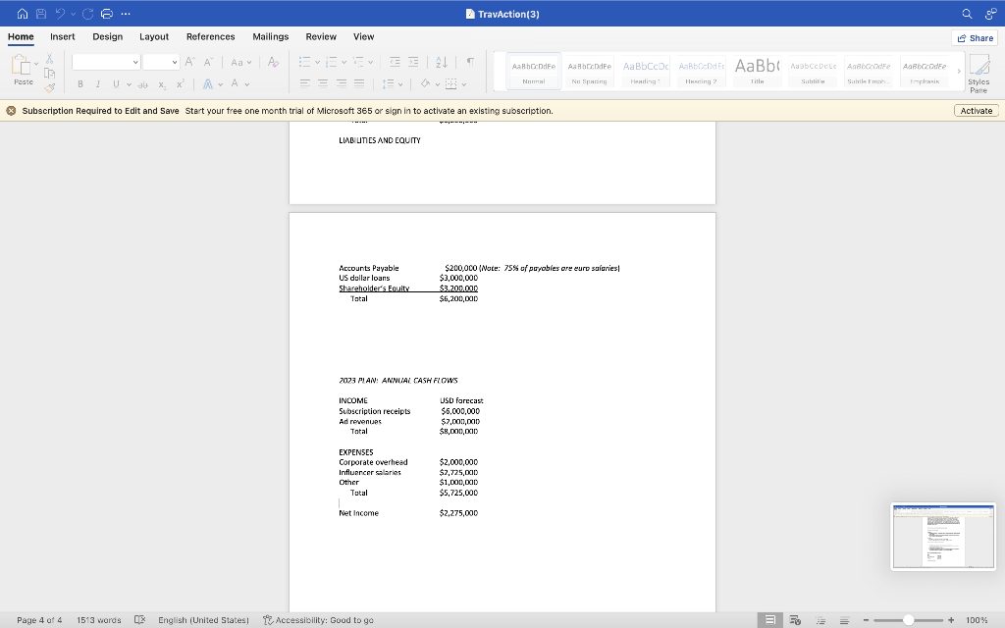Align text to the right
This screenshot has width=1005, height=628.
tap(342, 83)
